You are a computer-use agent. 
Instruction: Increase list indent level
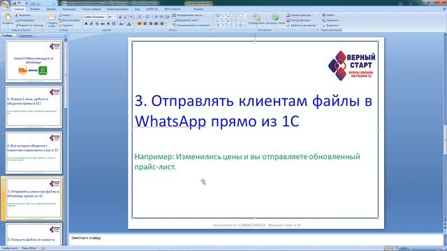click(161, 17)
